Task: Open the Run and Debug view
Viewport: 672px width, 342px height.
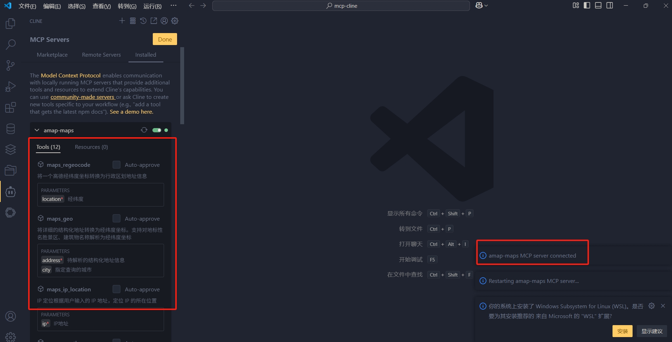Action: coord(11,87)
